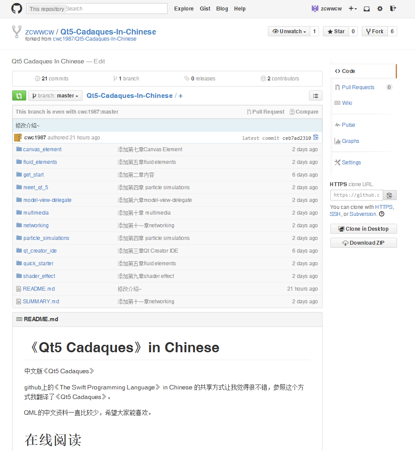
Task: Open SUMMARY.md file
Action: point(41,301)
